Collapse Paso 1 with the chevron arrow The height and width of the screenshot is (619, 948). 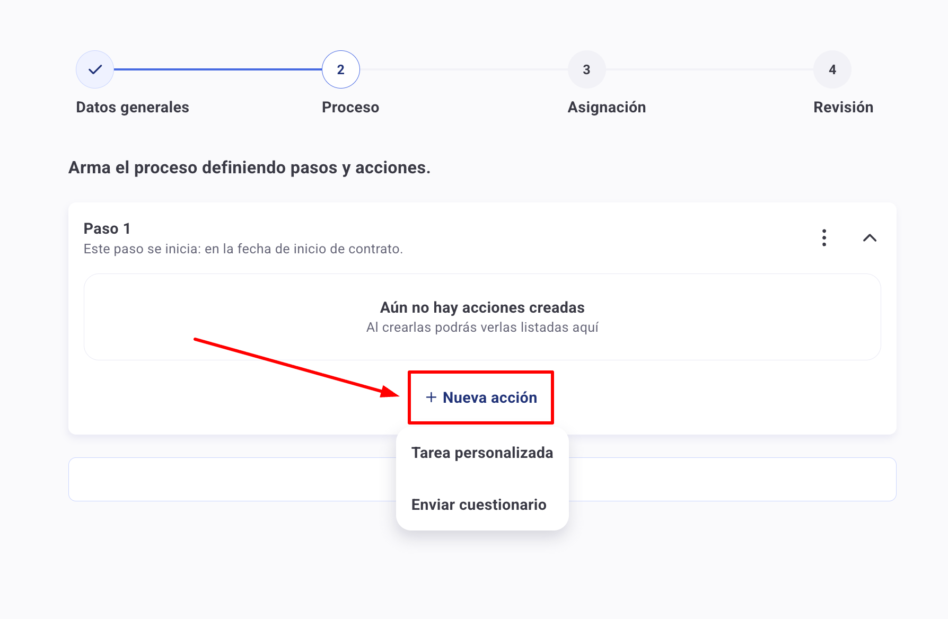870,238
